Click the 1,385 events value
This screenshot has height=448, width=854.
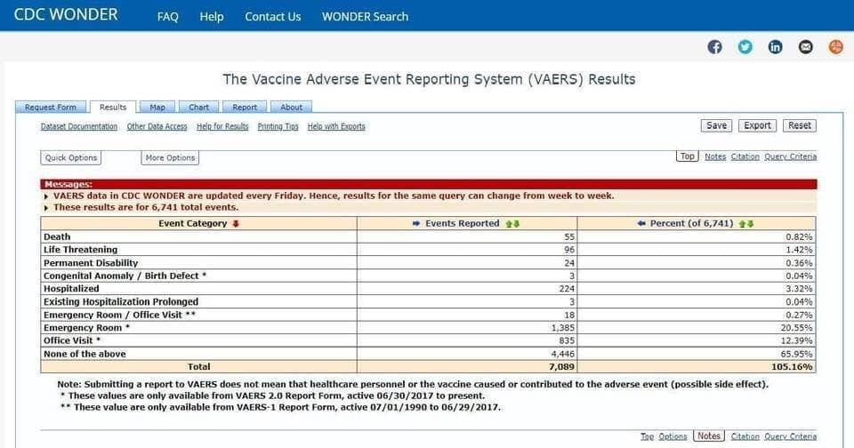(x=562, y=328)
